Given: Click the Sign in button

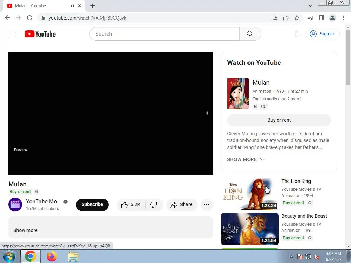Looking at the screenshot, I should [x=323, y=34].
